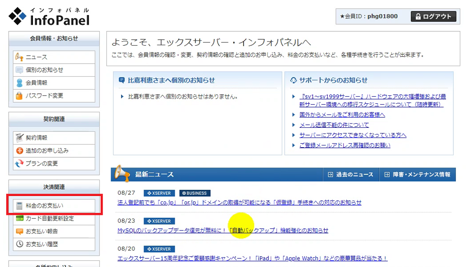The width and height of the screenshot is (471, 267).
Task: Select お支払い報告 in the sidebar
Action: [x=54, y=231]
